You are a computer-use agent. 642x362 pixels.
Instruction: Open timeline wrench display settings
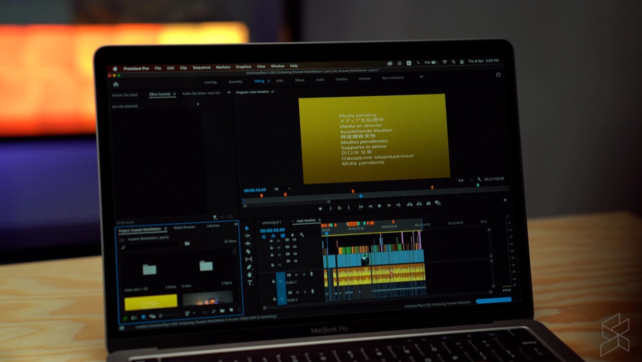(x=302, y=235)
